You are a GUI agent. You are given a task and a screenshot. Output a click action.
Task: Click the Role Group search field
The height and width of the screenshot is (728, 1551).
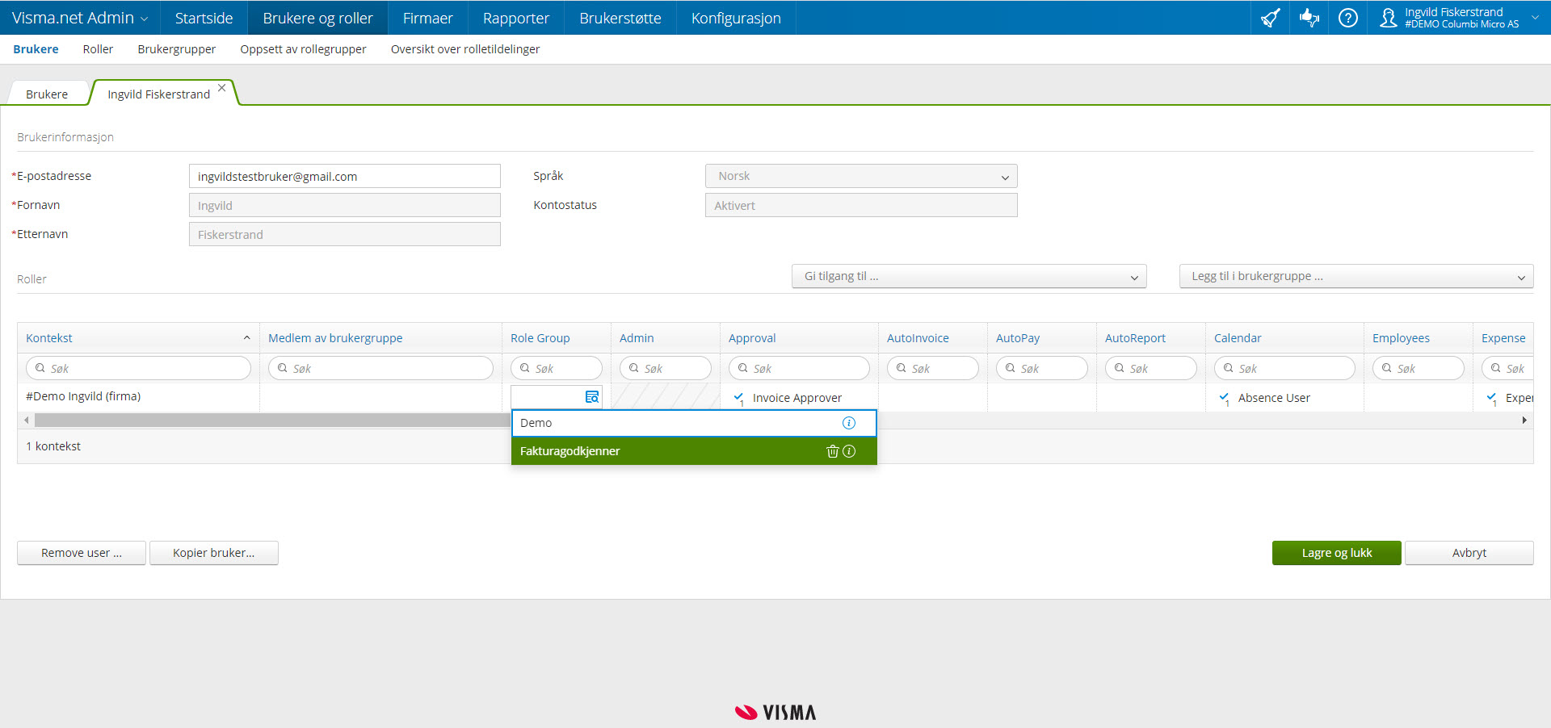coord(557,368)
